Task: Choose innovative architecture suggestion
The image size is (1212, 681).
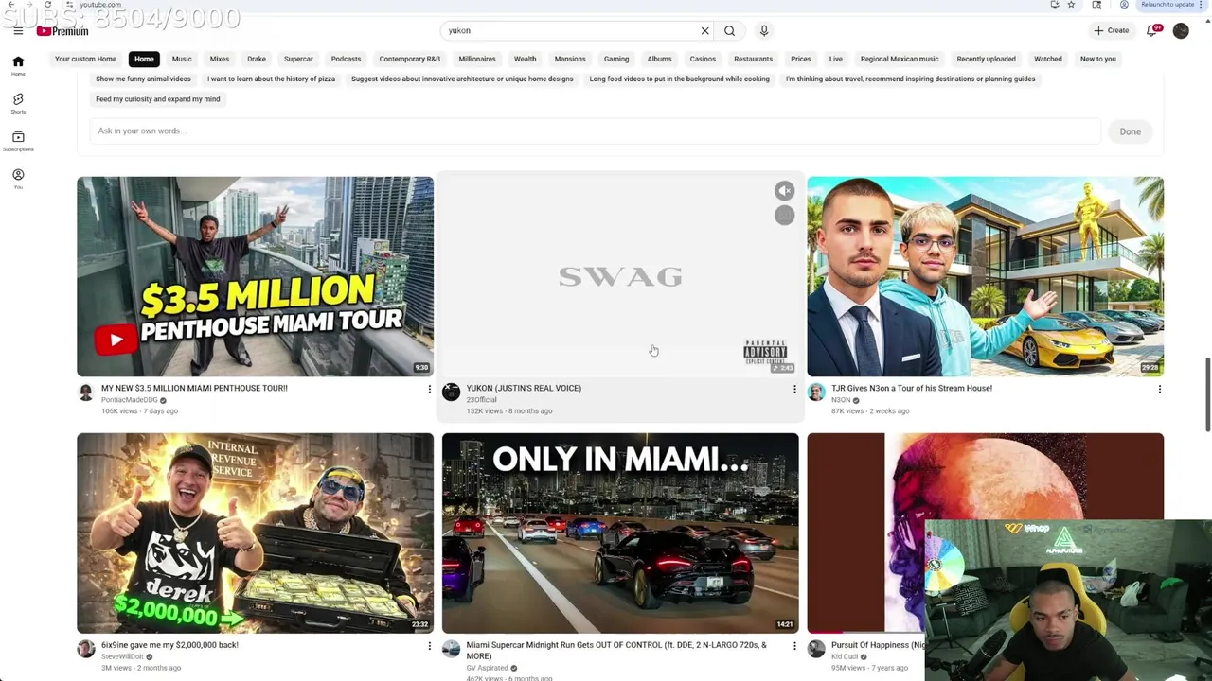Action: pyautogui.click(x=462, y=79)
